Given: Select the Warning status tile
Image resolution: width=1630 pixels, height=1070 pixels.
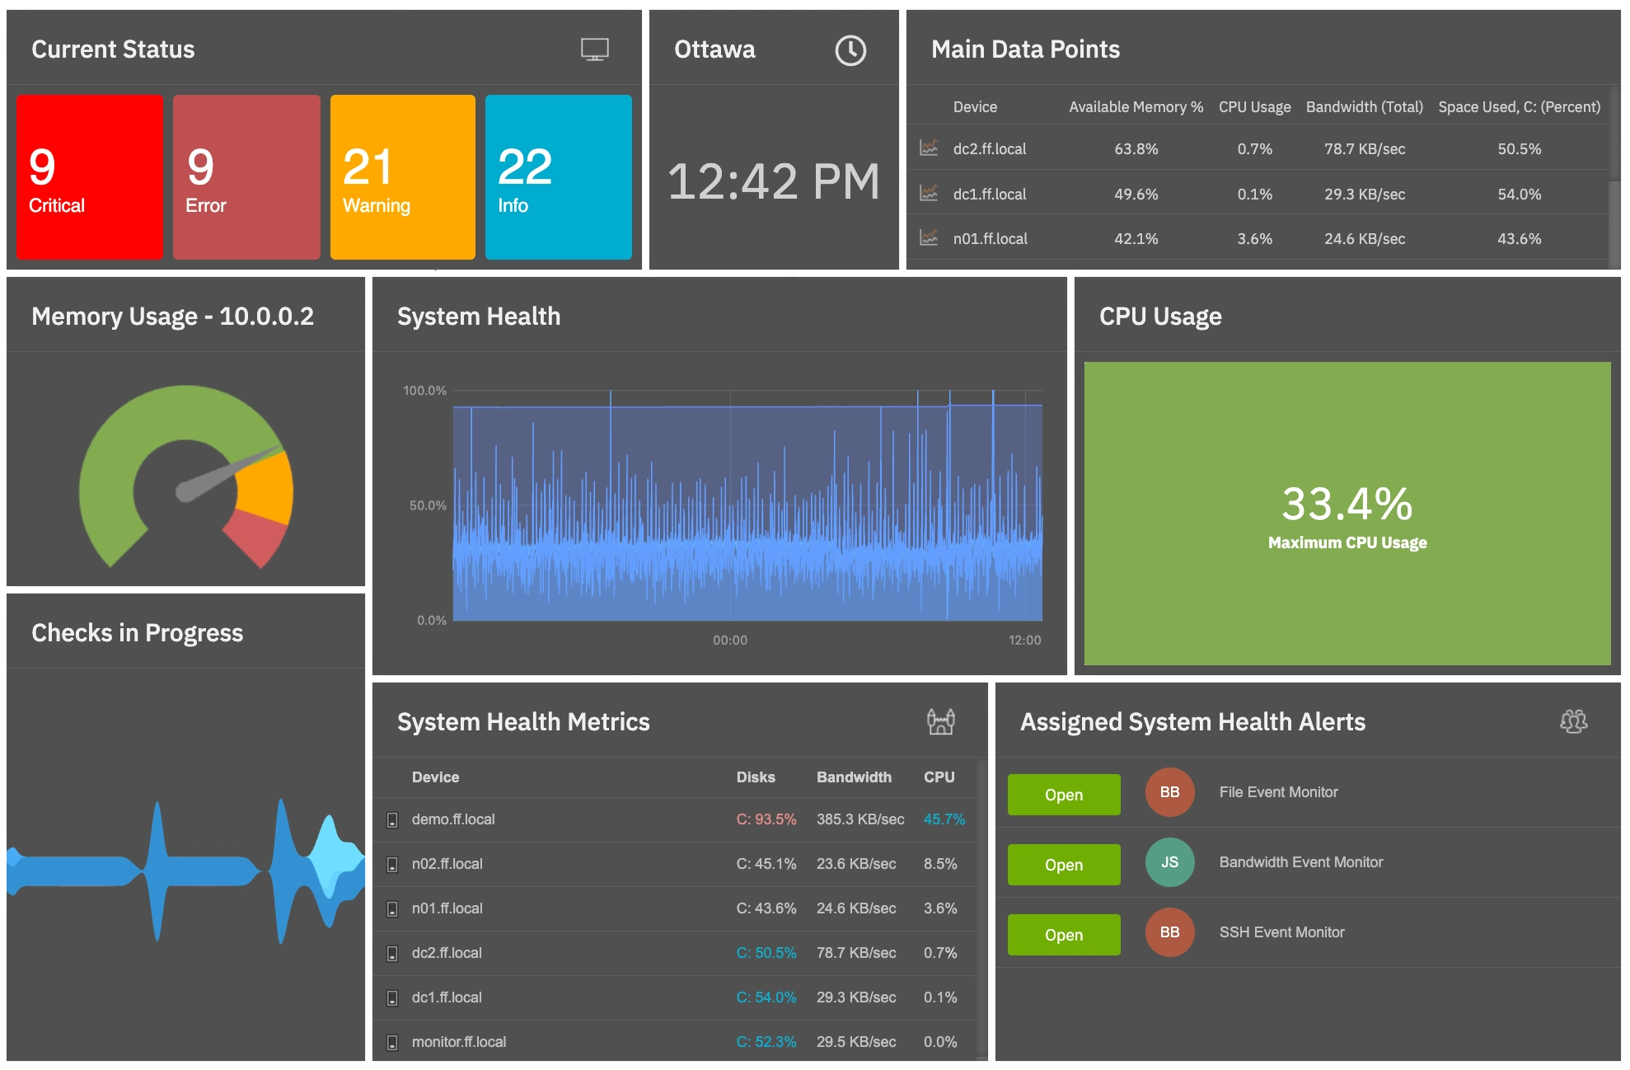Looking at the screenshot, I should pos(402,176).
